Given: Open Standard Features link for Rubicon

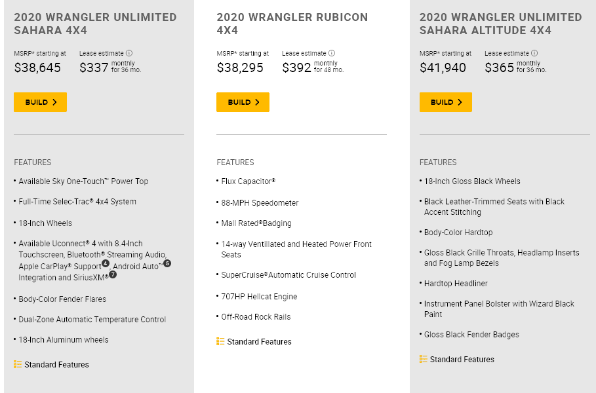Looking at the screenshot, I should (259, 342).
